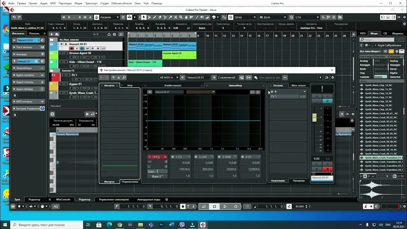407x229 pixels.
Task: Select the Split scissors tool
Action: click(x=165, y=17)
